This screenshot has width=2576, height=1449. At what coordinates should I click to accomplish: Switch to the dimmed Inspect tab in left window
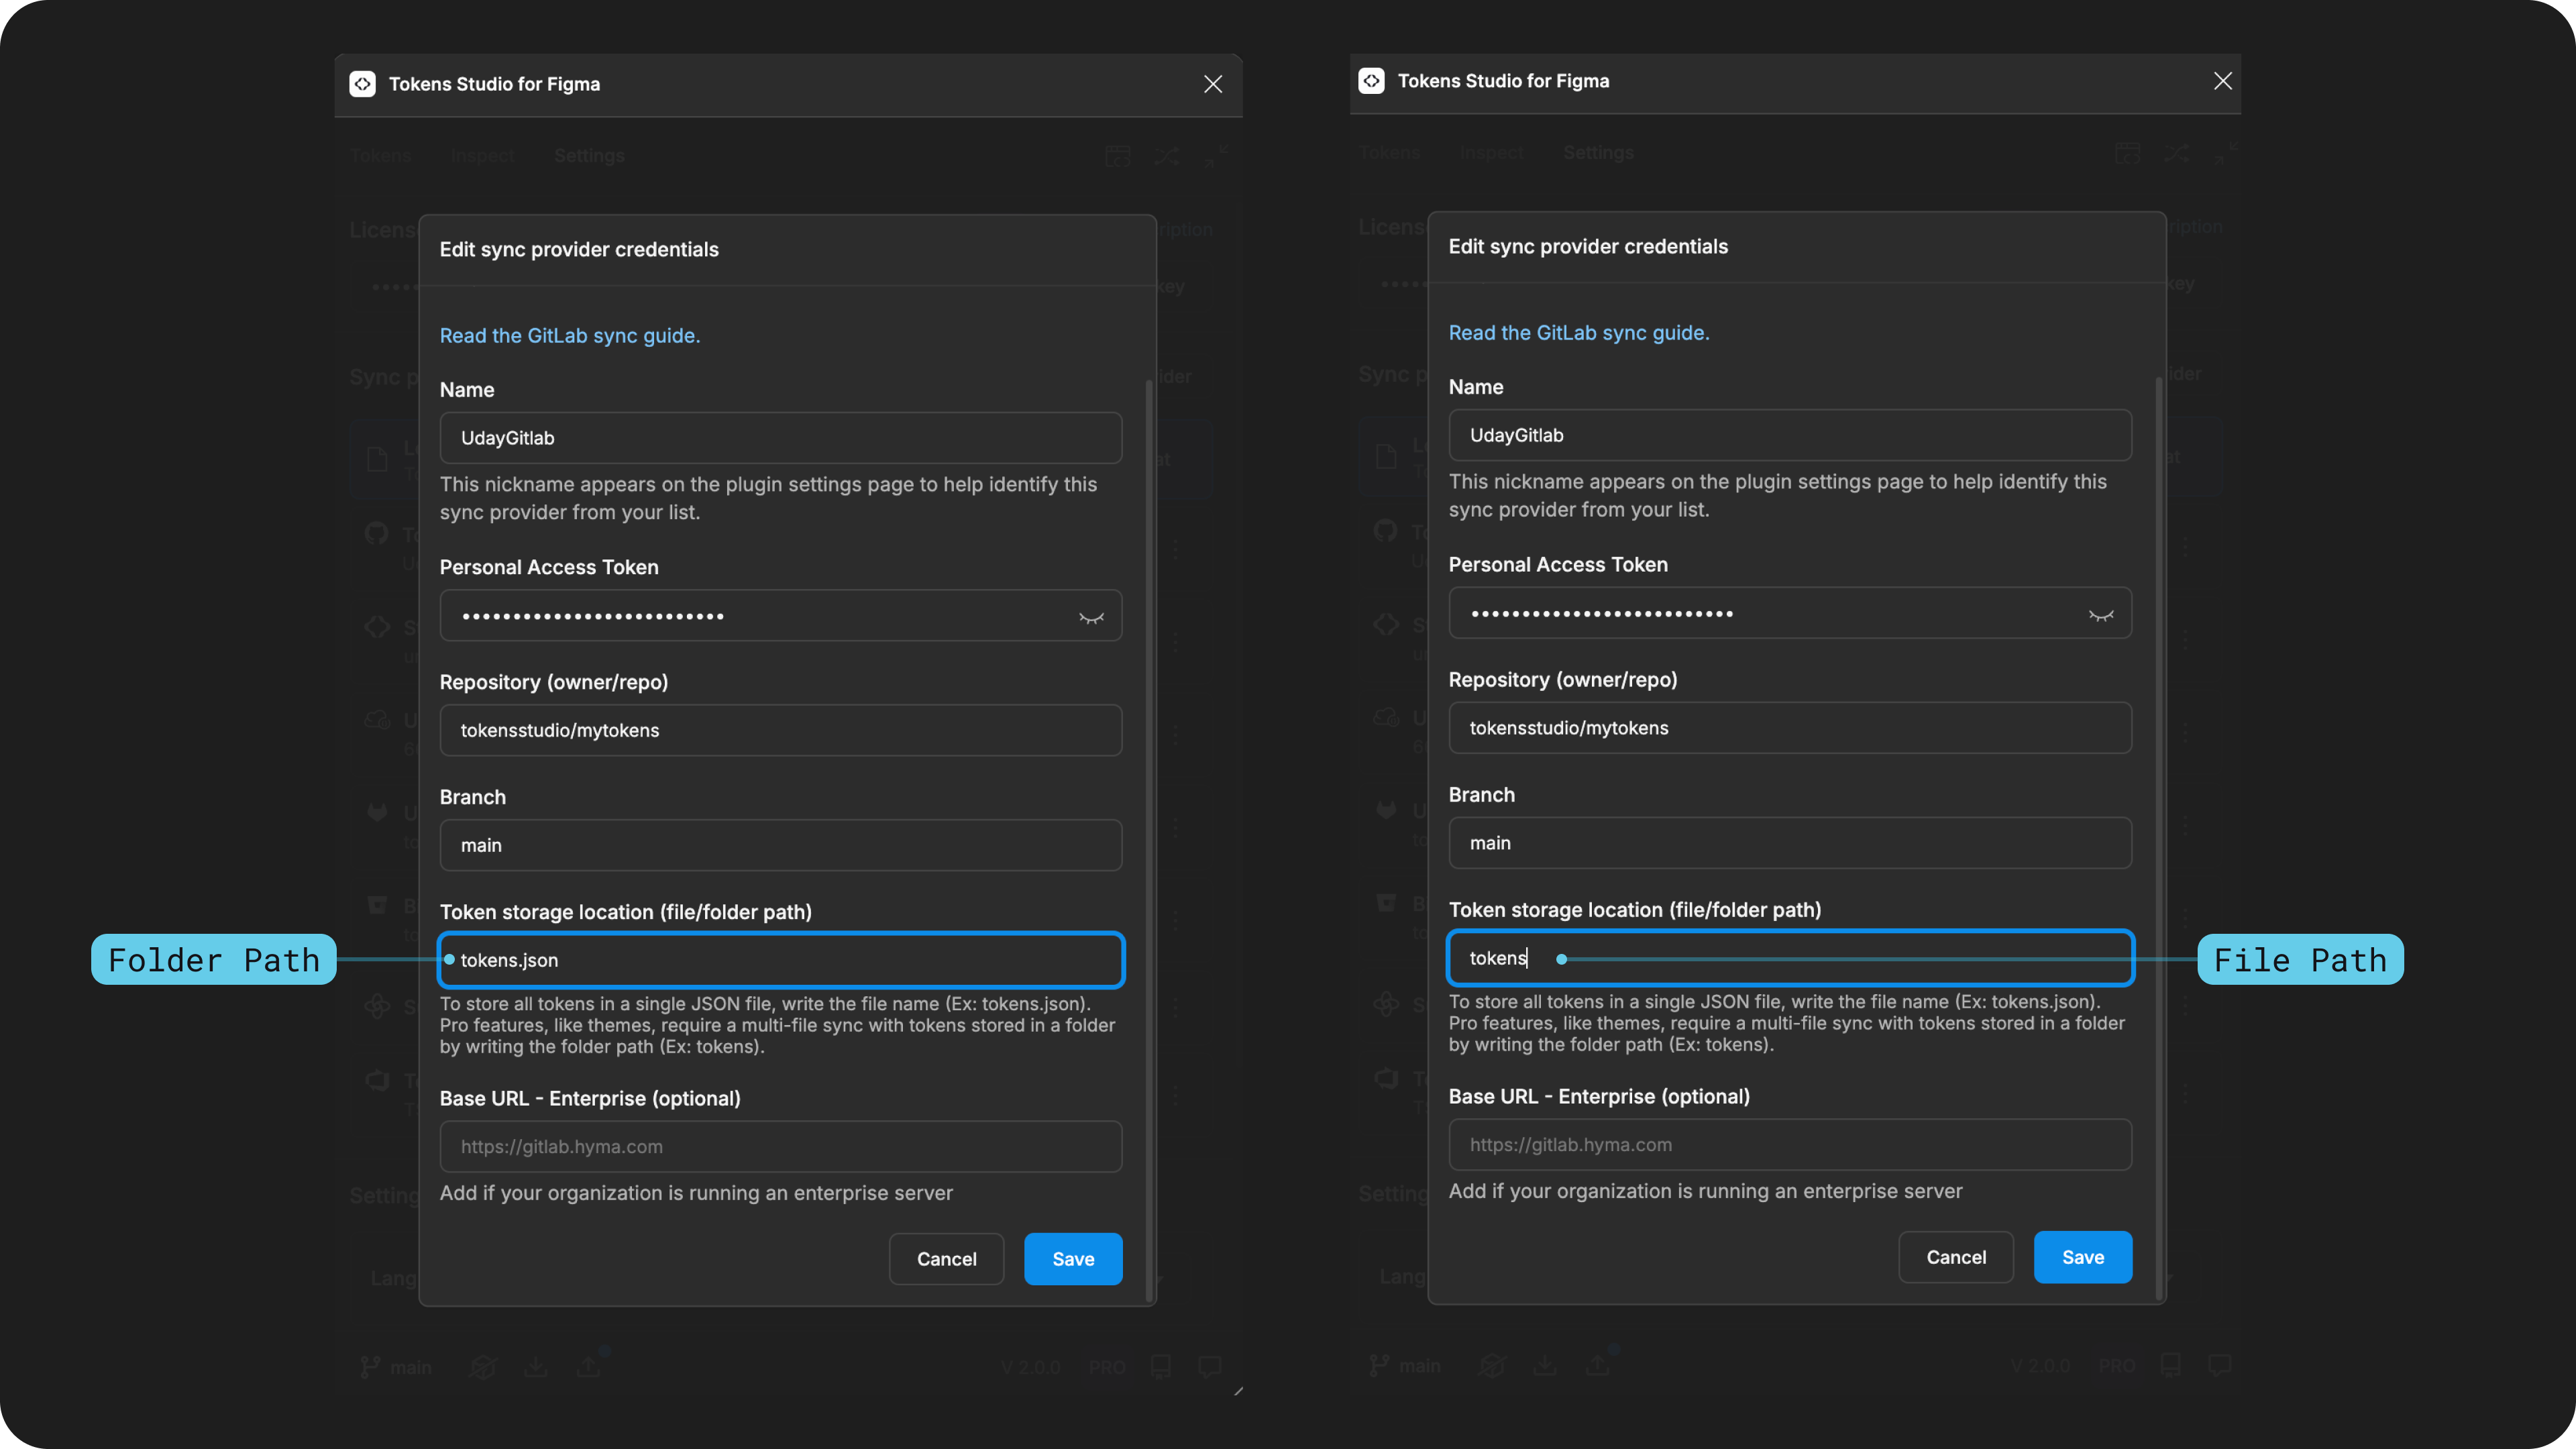482,156
